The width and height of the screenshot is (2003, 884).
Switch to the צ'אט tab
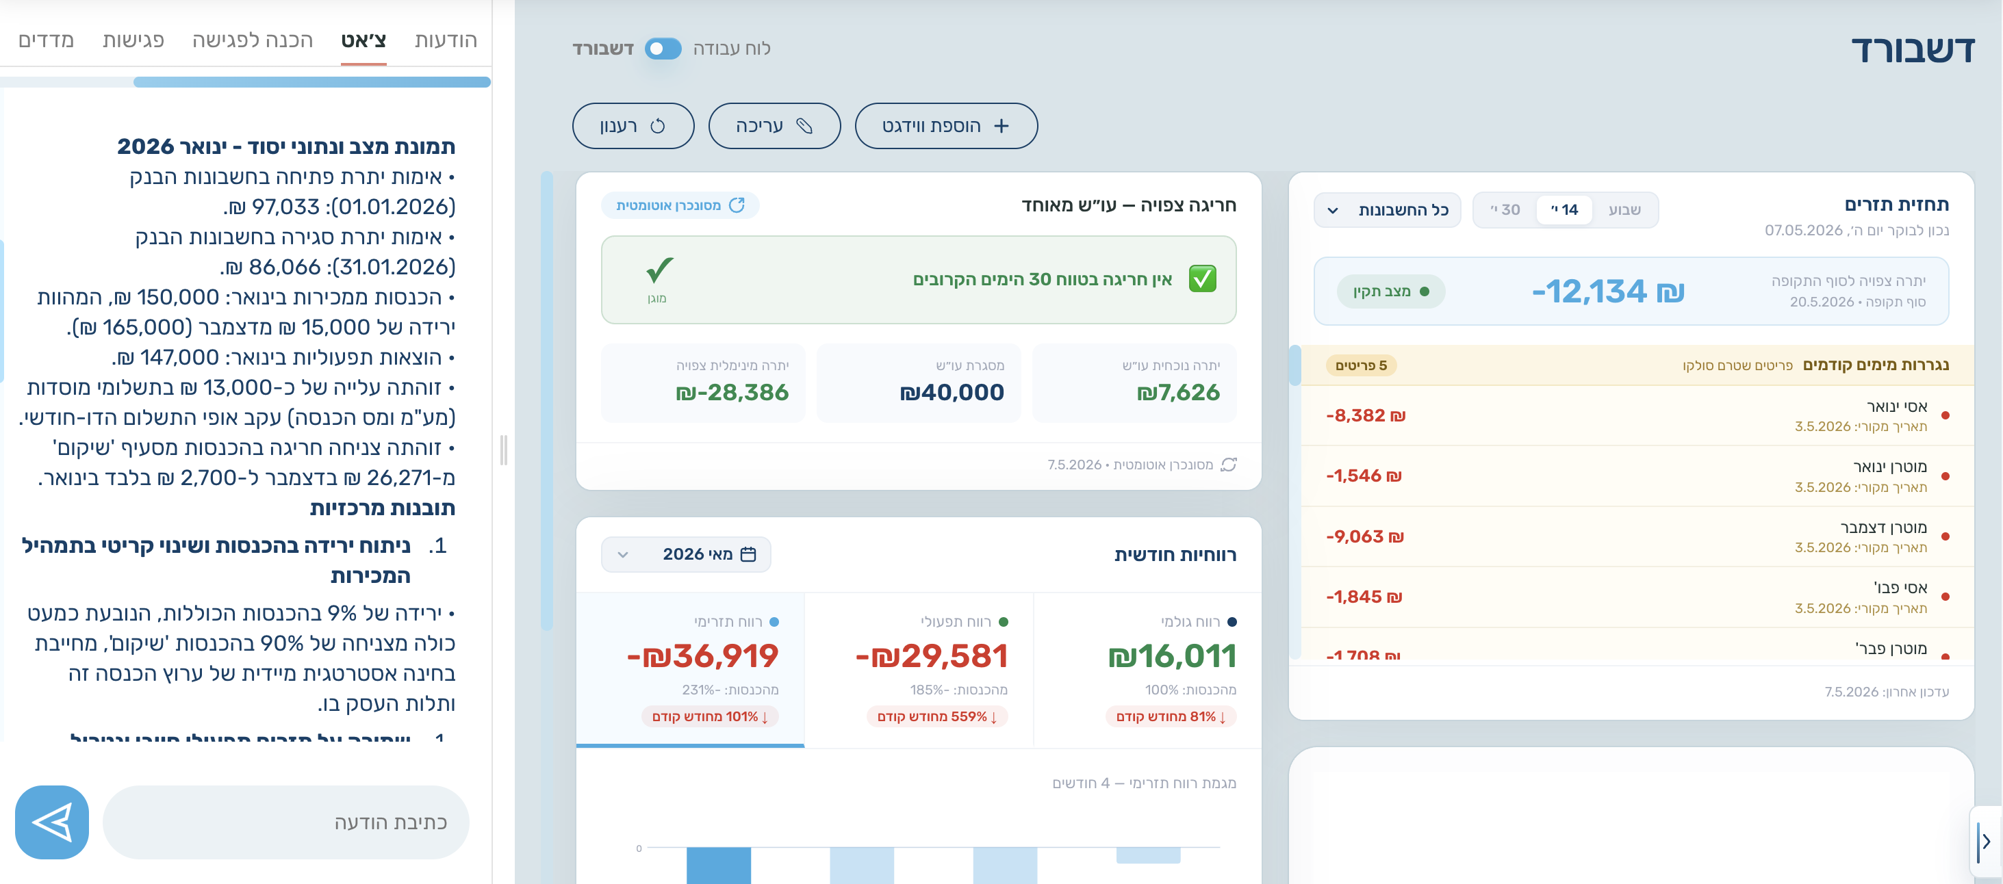click(x=363, y=40)
